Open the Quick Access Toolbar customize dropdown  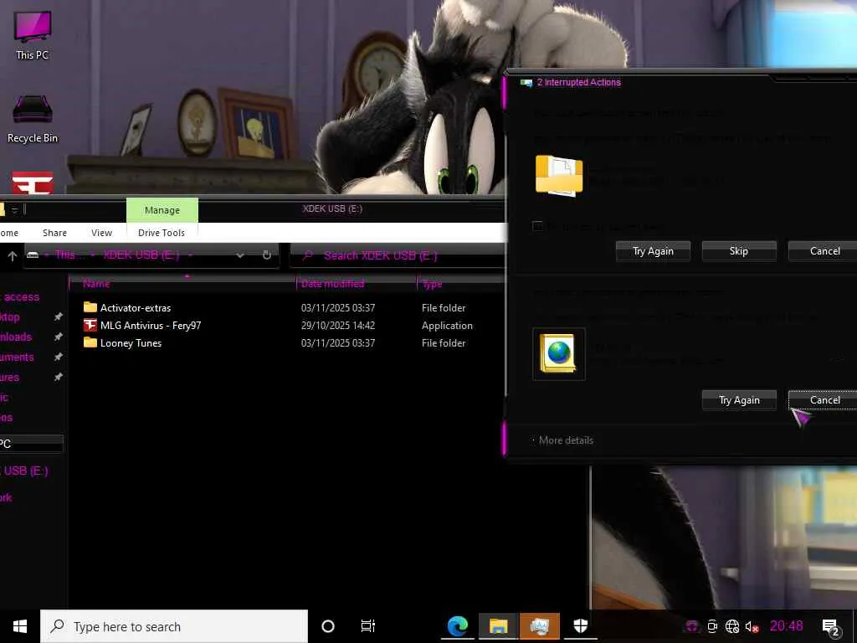(15, 210)
